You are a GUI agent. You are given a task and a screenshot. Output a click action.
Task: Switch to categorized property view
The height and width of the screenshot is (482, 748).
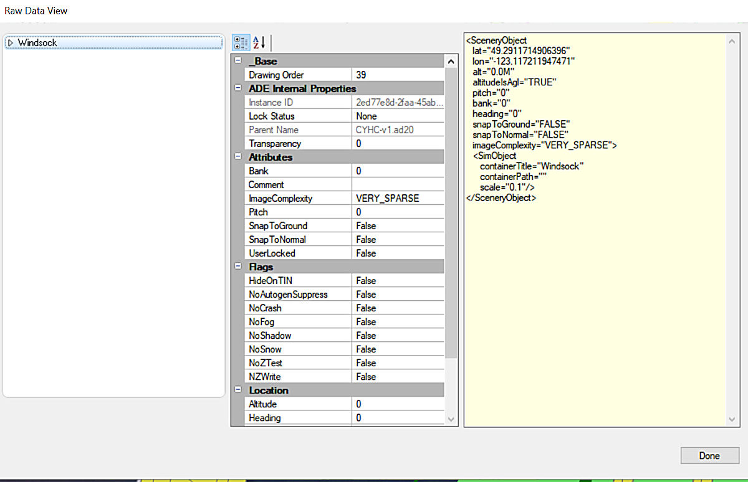click(240, 42)
